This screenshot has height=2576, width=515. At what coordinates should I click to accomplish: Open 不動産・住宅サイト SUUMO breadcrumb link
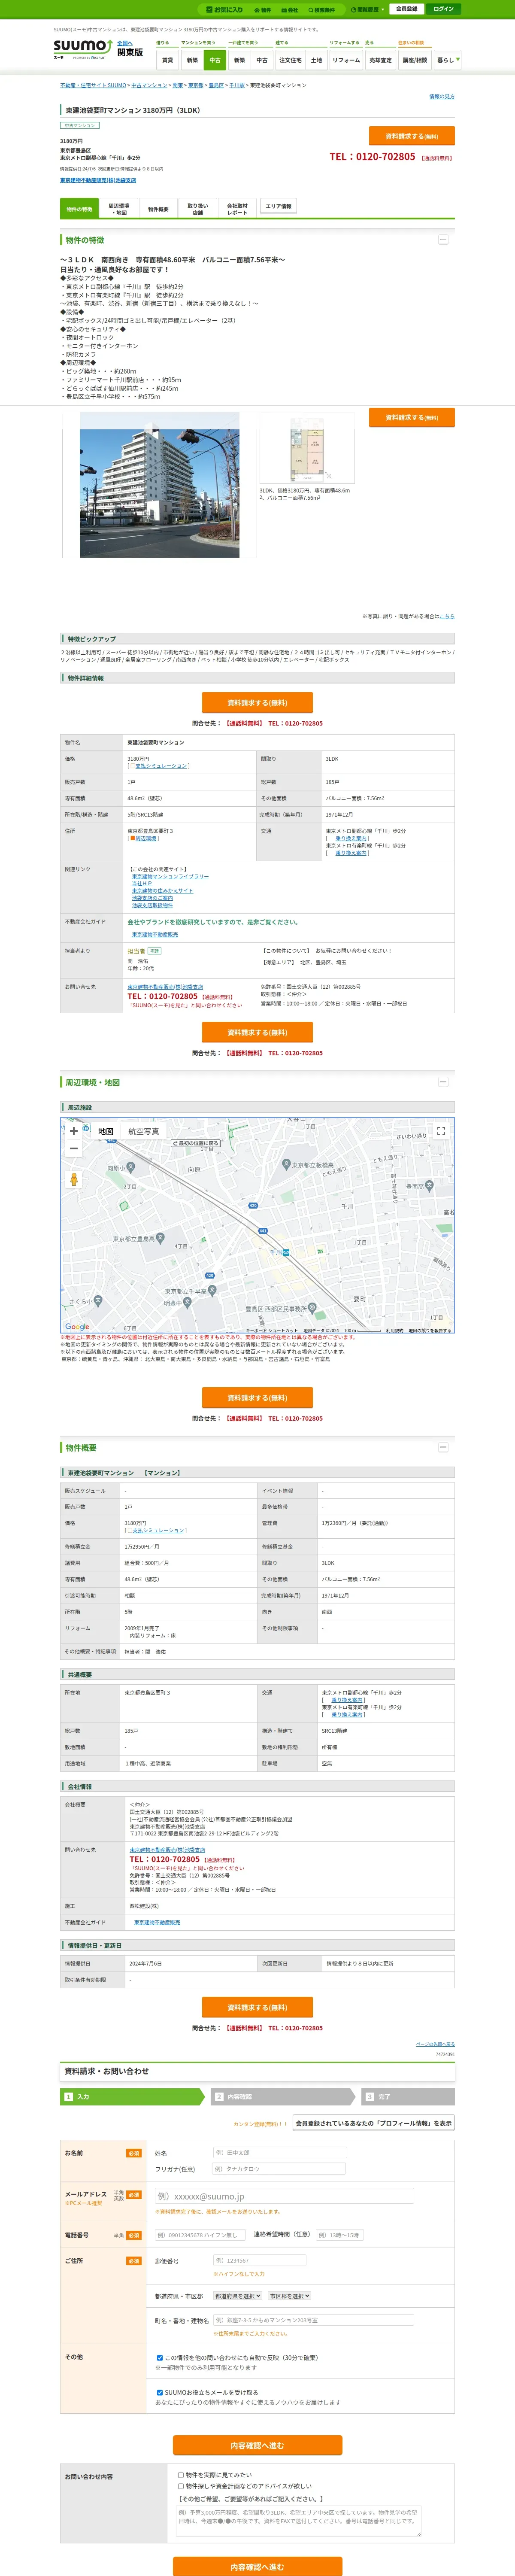pos(93,86)
